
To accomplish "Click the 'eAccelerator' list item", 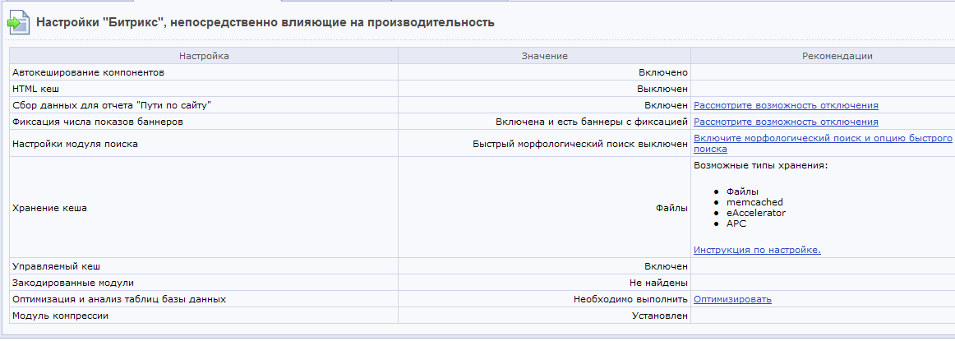I will click(x=756, y=213).
